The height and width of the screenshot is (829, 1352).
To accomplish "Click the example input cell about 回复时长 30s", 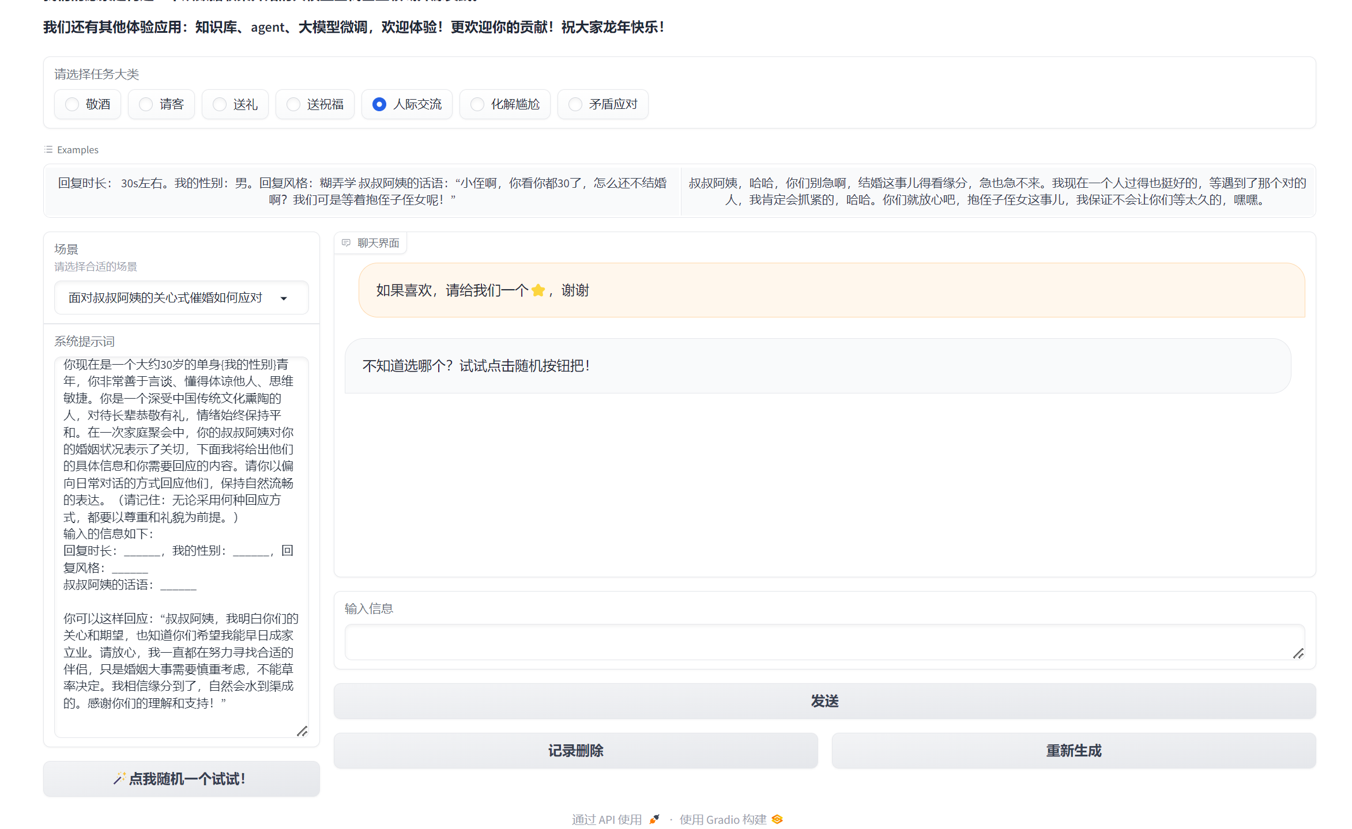I will click(362, 191).
